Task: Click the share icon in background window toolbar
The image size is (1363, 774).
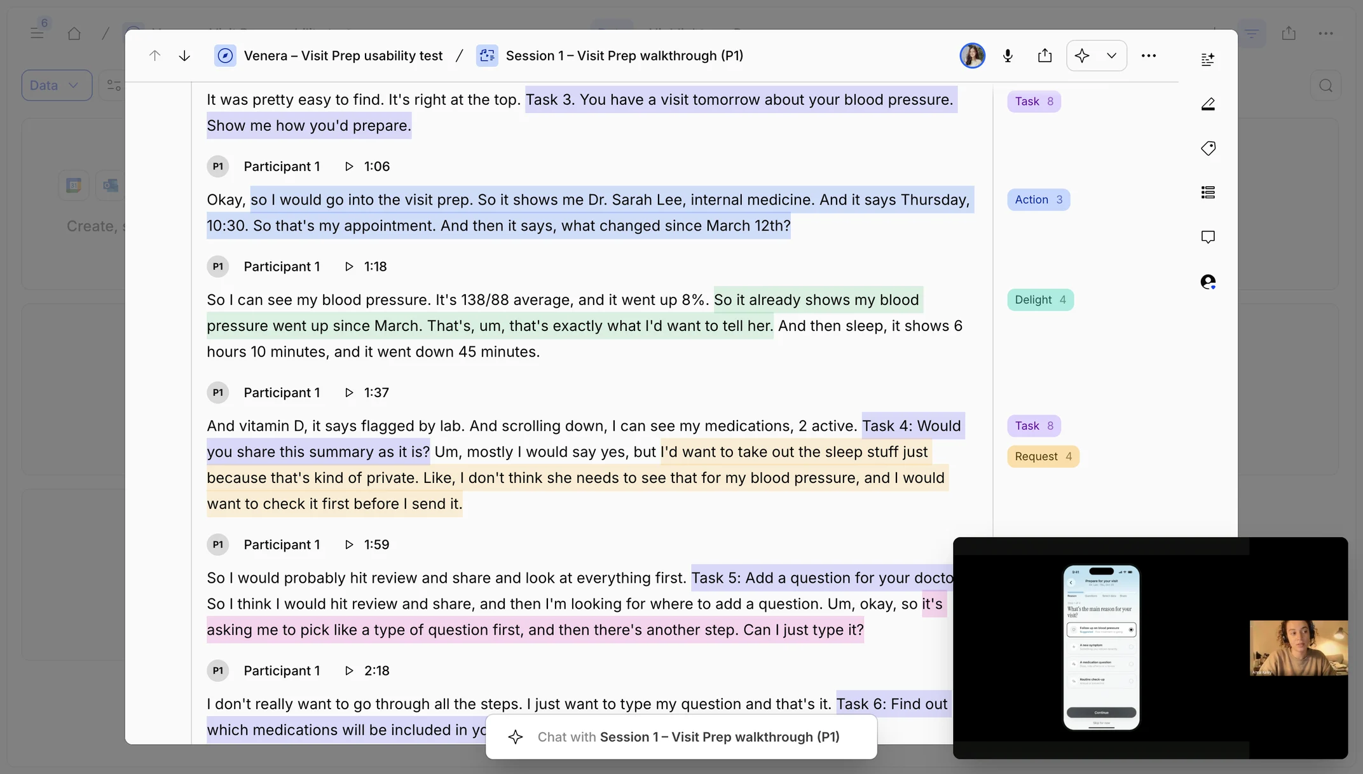Action: [1289, 33]
